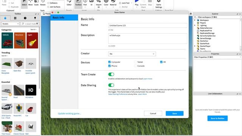The width and height of the screenshot is (242, 136).
Task: Check Console device
Action: coord(135,66)
